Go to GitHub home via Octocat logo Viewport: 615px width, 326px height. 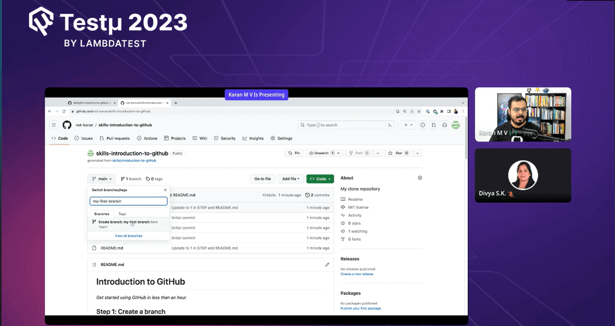pos(67,125)
